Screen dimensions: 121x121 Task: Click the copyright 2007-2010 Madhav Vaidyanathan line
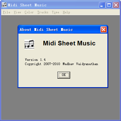tap(61, 64)
